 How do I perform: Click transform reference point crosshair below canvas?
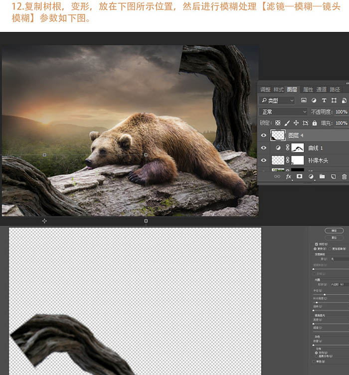pyautogui.click(x=44, y=221)
